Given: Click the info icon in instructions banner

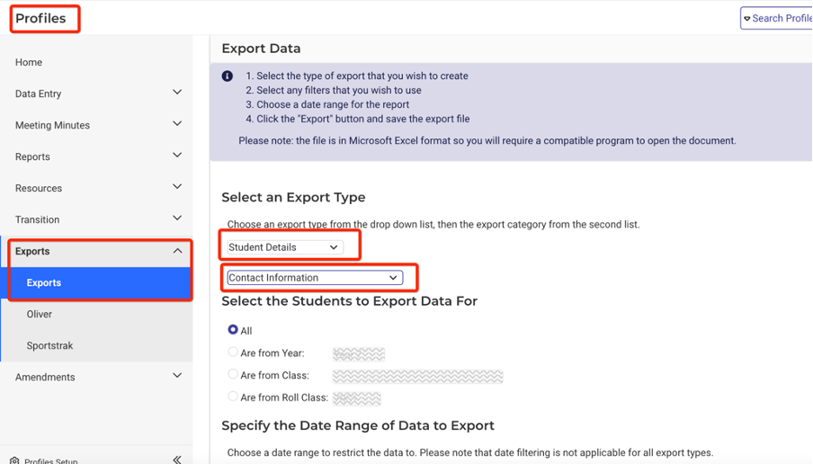Looking at the screenshot, I should pyautogui.click(x=228, y=76).
